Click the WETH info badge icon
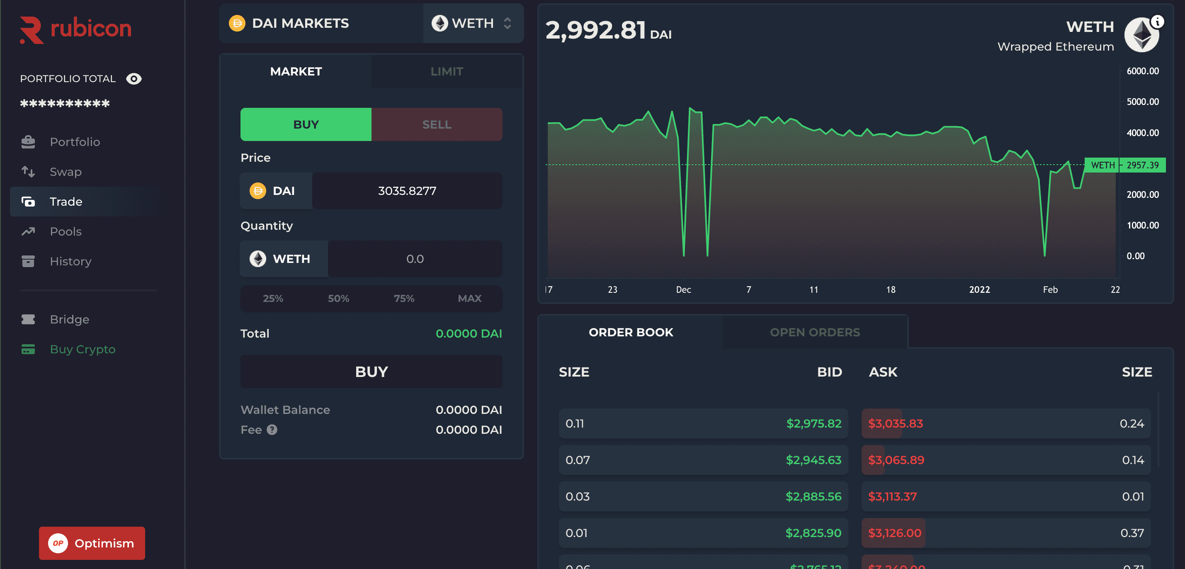 pos(1157,22)
